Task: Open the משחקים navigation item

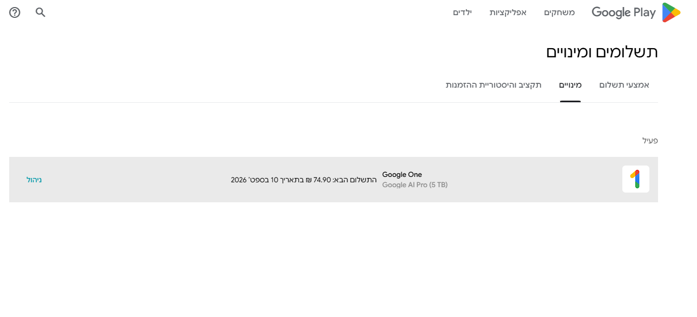Action: (560, 12)
